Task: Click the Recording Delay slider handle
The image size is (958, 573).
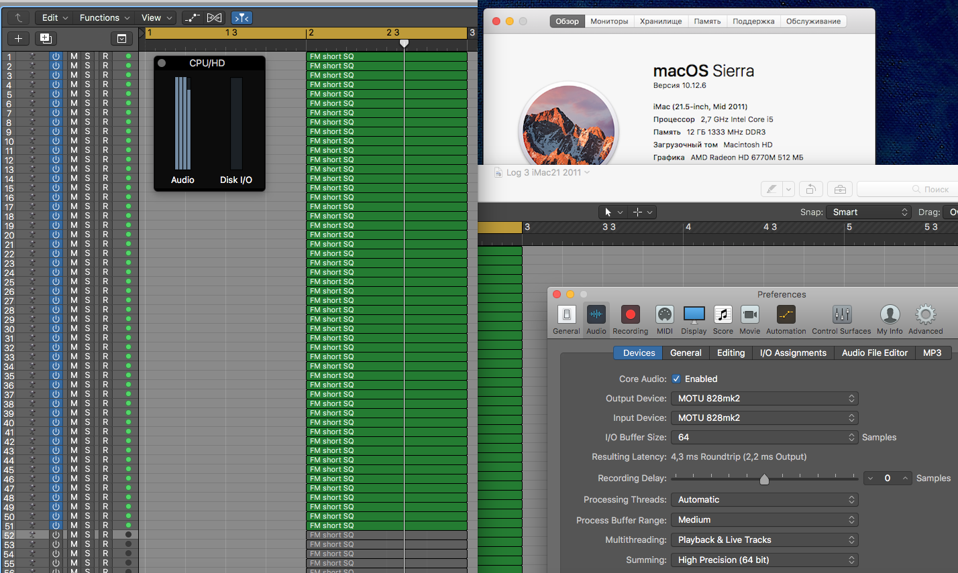Action: (764, 479)
